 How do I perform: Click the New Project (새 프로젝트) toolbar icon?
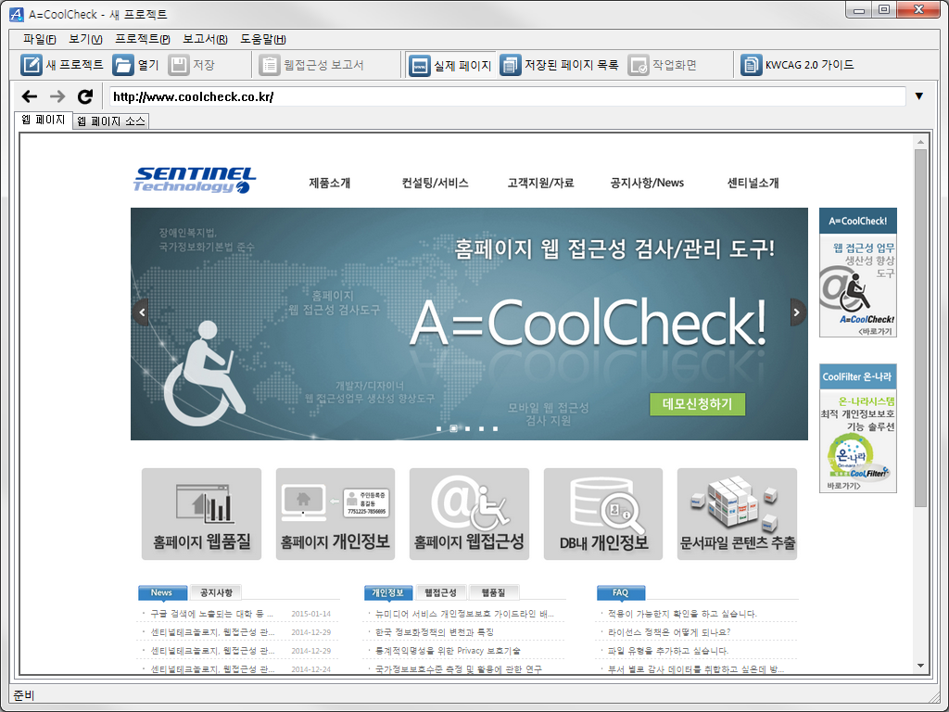coord(32,65)
